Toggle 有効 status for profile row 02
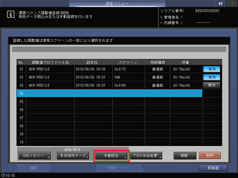 click(212, 77)
